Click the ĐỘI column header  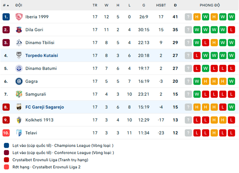coord(19,5)
